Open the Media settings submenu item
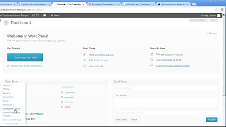The height and width of the screenshot is (127, 226). point(6,101)
